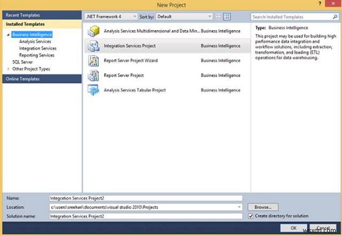
Task: Click the Analysis Services Multidimensional project icon
Action: 94,31
